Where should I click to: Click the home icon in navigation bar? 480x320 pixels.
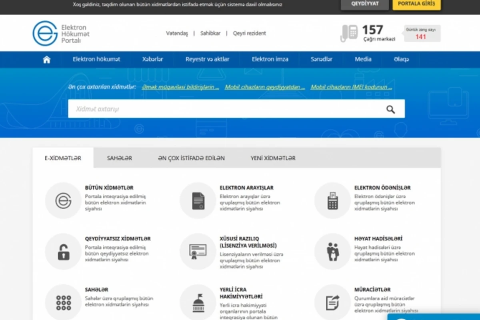(47, 60)
